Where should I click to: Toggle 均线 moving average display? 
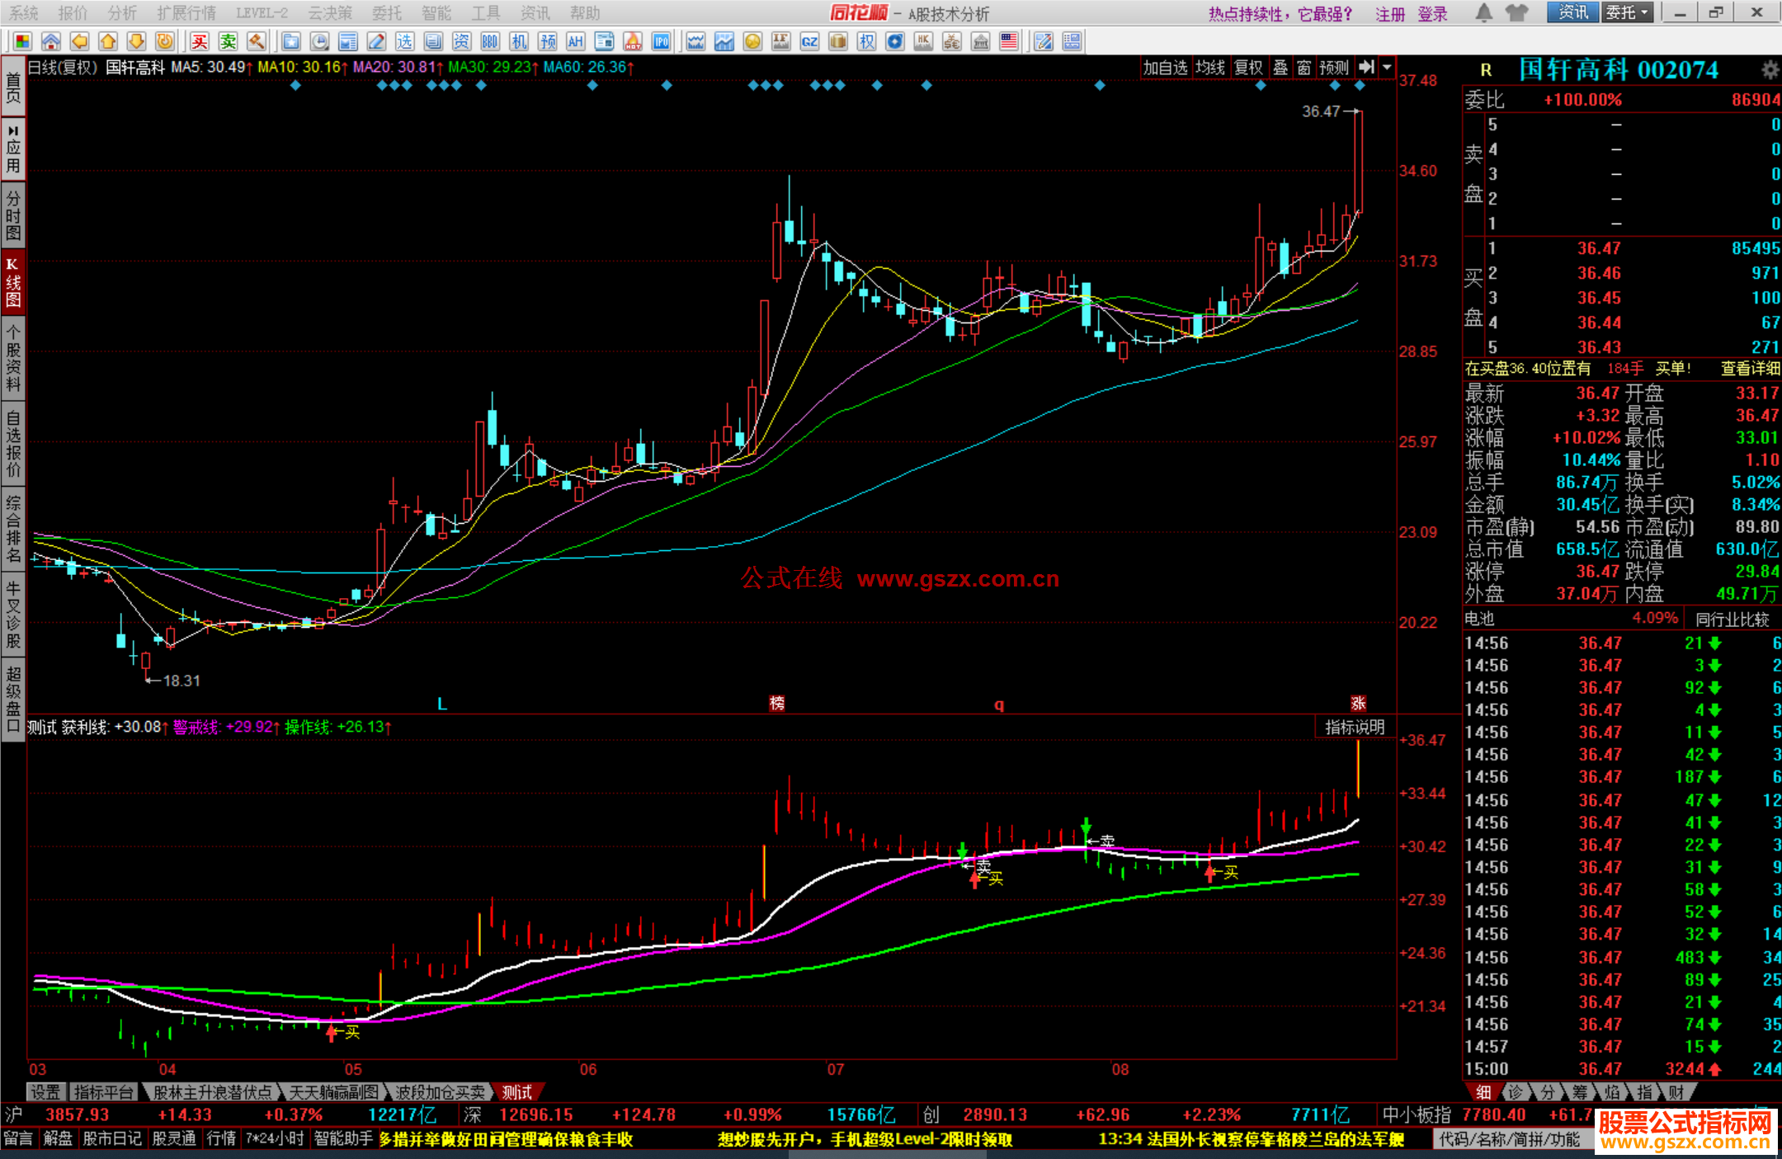coord(1210,68)
